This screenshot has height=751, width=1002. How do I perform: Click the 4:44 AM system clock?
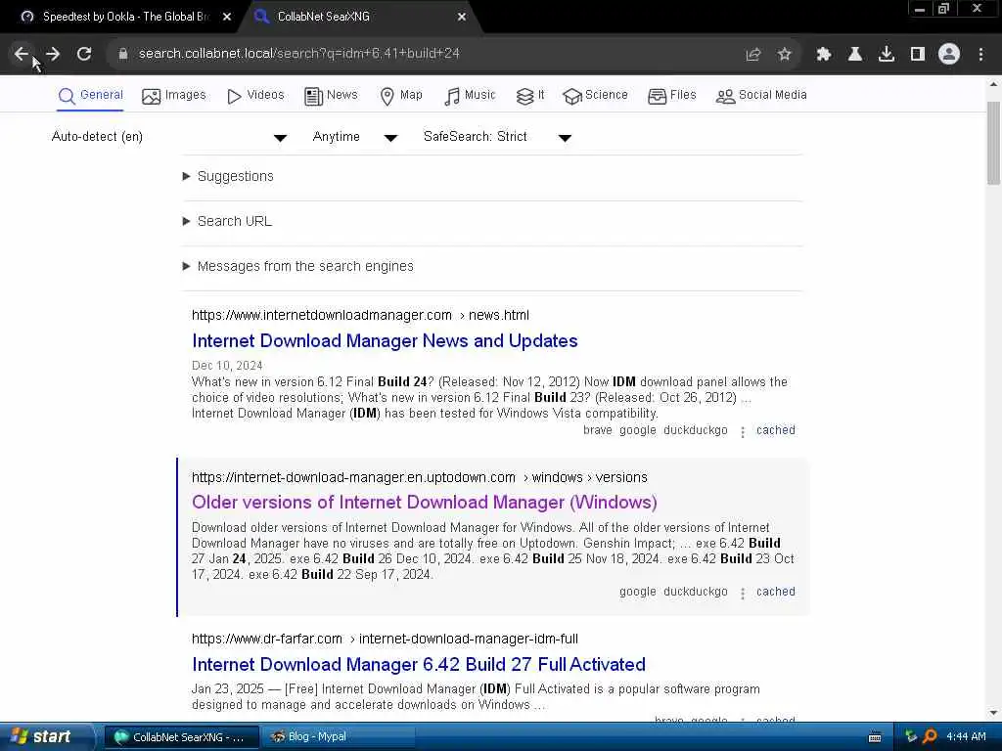(966, 737)
